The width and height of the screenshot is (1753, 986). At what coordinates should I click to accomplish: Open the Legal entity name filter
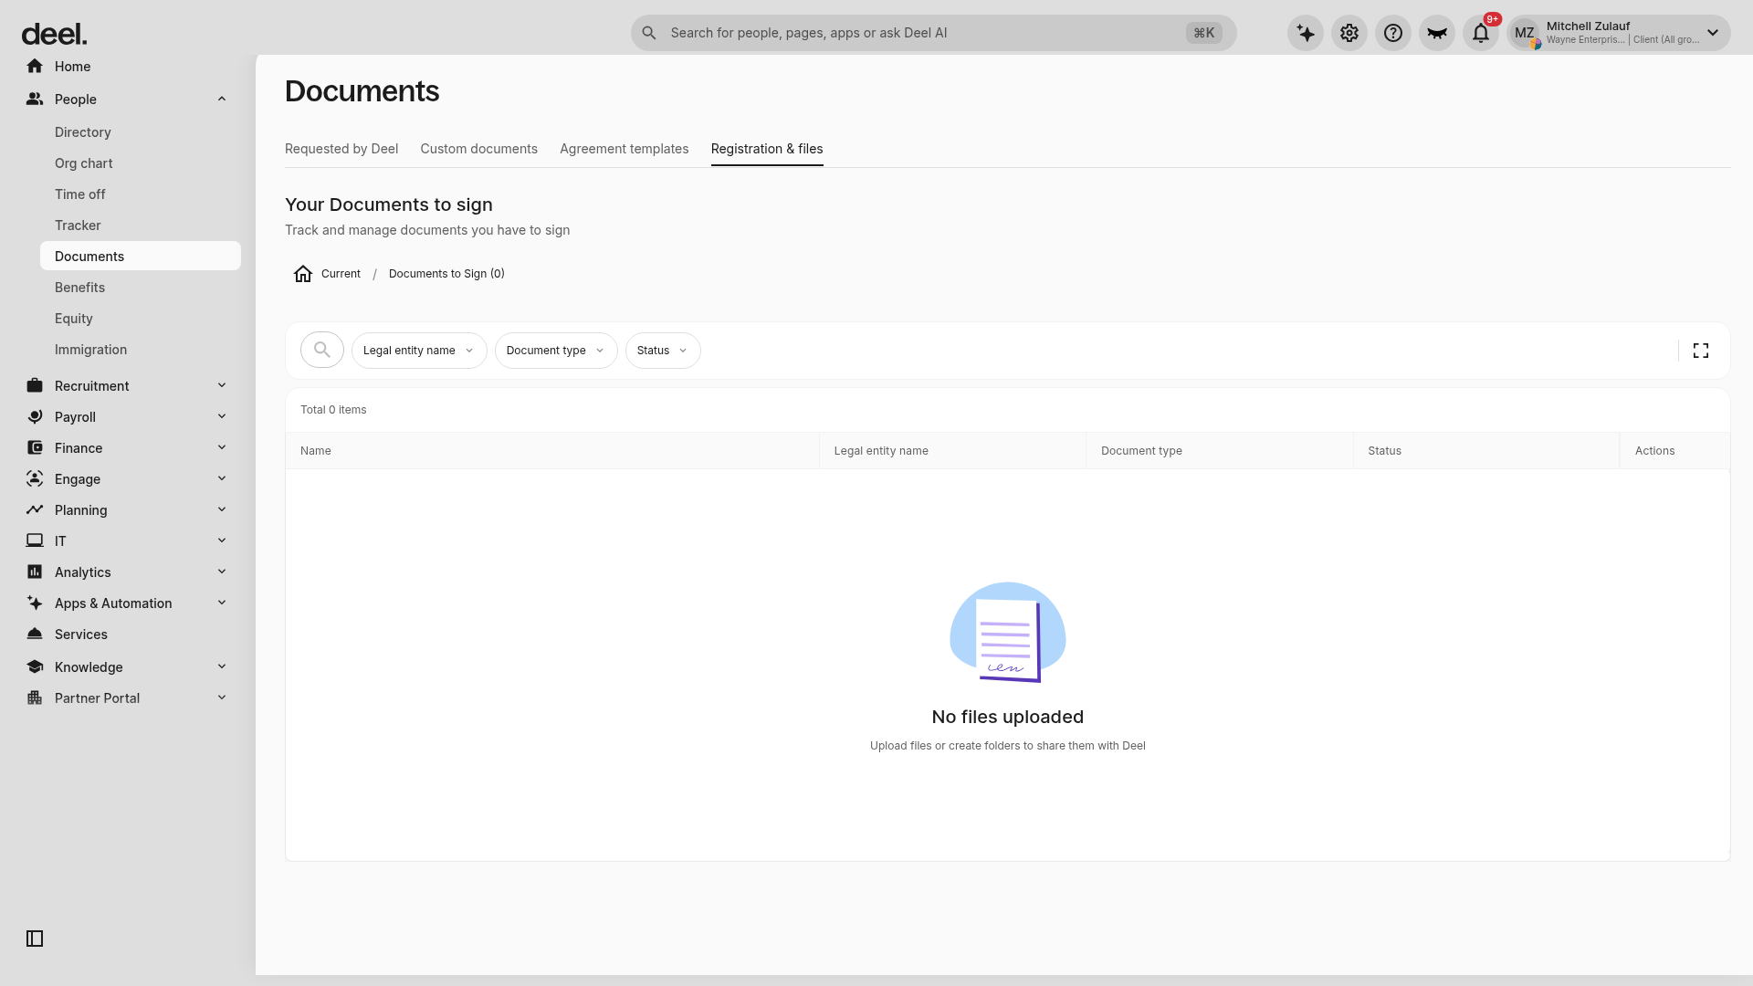tap(419, 351)
